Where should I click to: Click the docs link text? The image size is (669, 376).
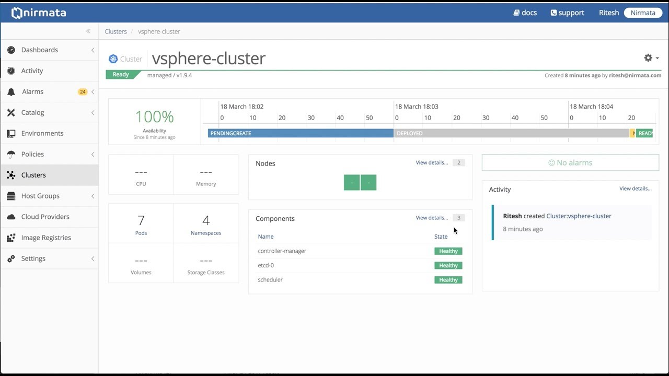[529, 13]
